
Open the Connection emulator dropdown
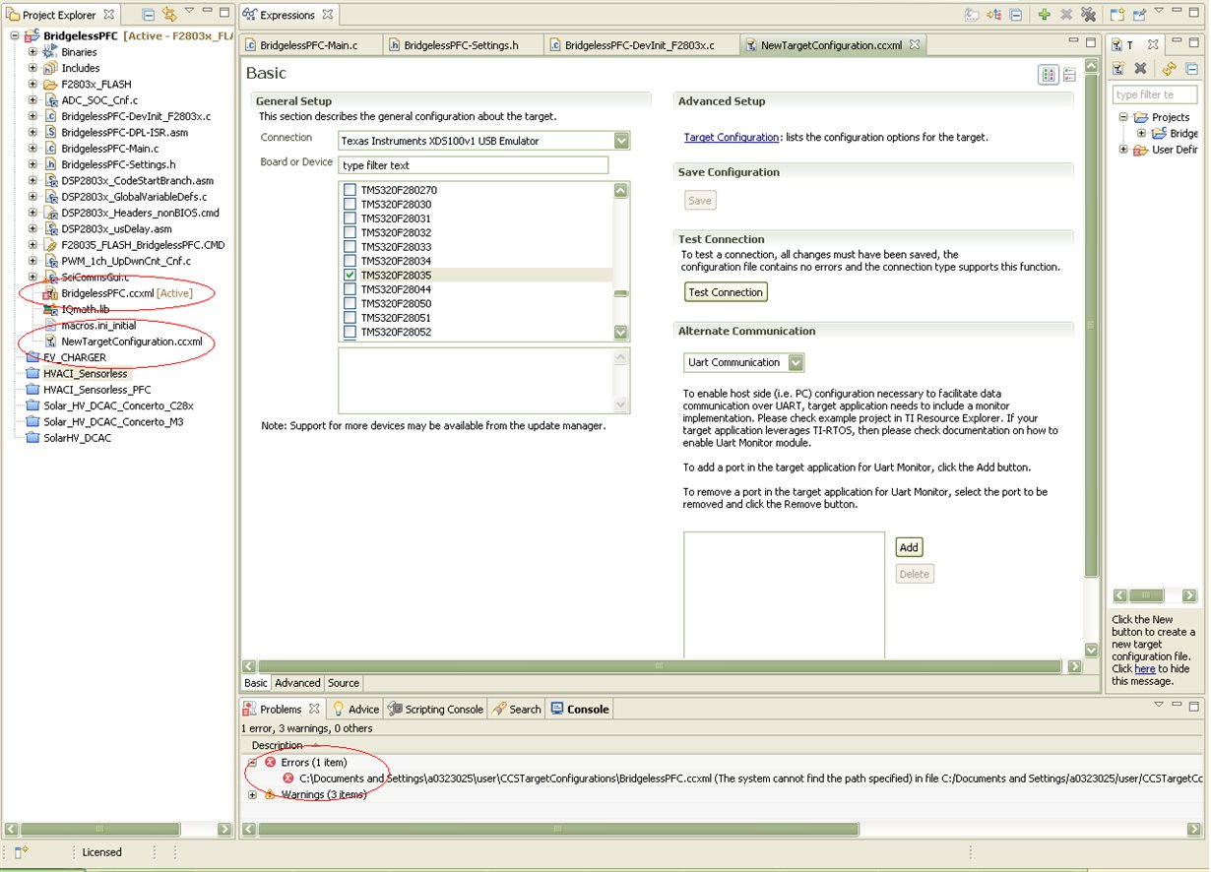pyautogui.click(x=621, y=141)
